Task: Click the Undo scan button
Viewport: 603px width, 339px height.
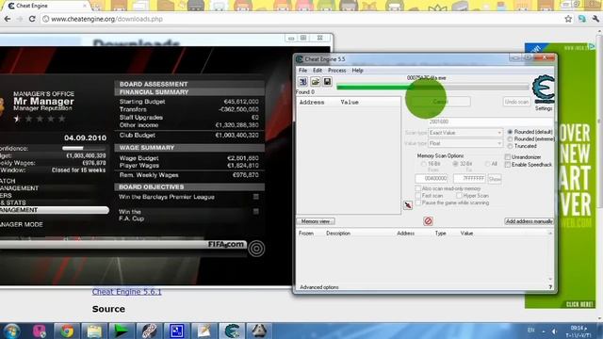Action: (516, 102)
